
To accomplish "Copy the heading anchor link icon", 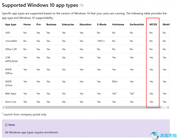I will tap(82, 5).
